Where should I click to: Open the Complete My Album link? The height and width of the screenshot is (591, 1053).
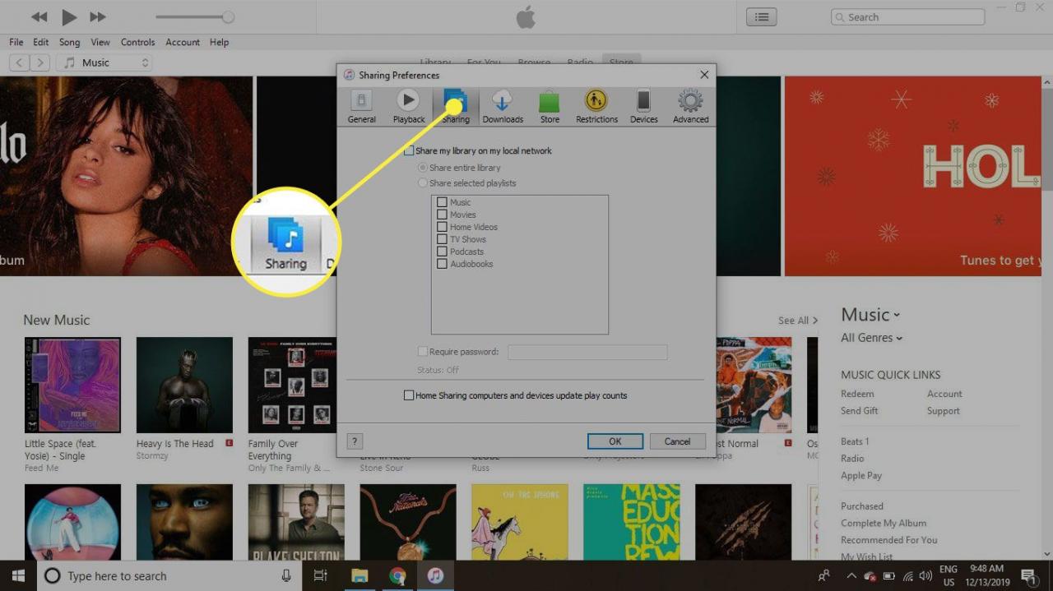[x=884, y=524]
